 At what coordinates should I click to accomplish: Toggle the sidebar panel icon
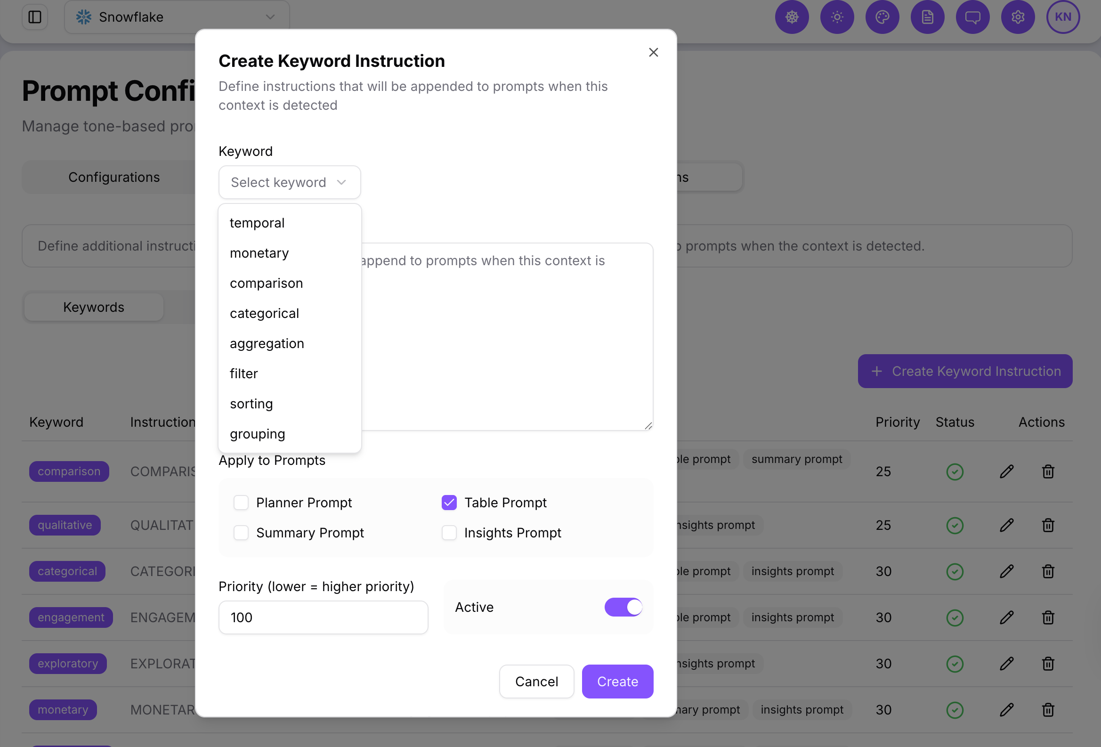(34, 17)
